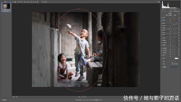Select the Red Eye Removal tool
Screen dimensions: 181x102
pyautogui.click(x=34, y=2)
